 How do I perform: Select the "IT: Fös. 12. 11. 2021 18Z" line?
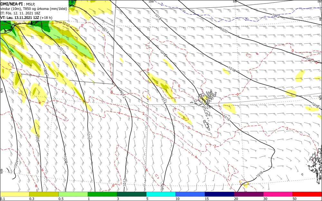[20, 13]
